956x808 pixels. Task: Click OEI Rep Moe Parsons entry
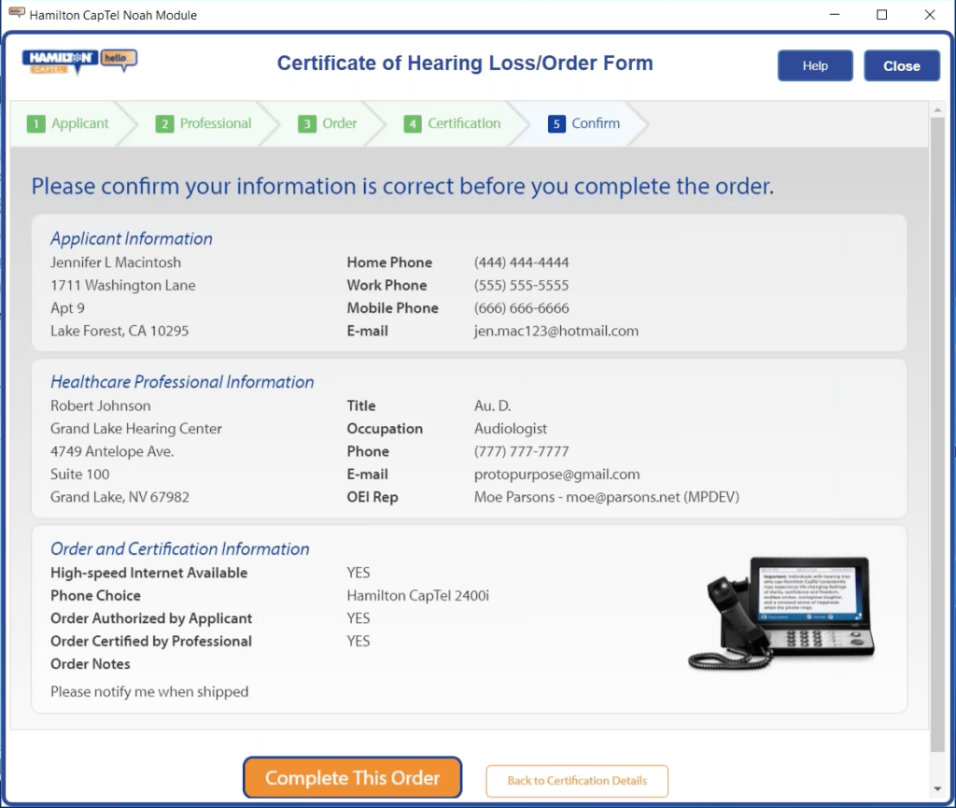tap(607, 497)
